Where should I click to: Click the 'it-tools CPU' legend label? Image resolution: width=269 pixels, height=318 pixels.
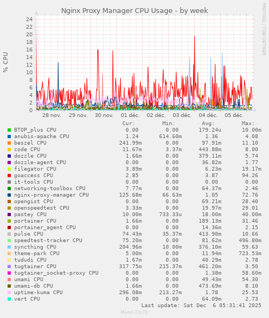(34, 182)
